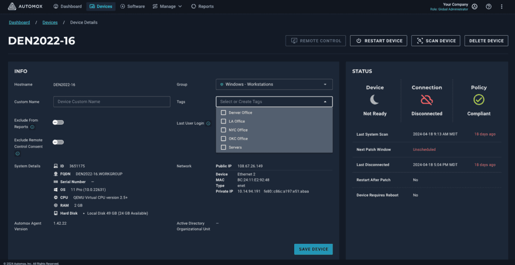Screen dimensions: 515x265
Task: Expand the Manage menu
Action: pos(167,6)
